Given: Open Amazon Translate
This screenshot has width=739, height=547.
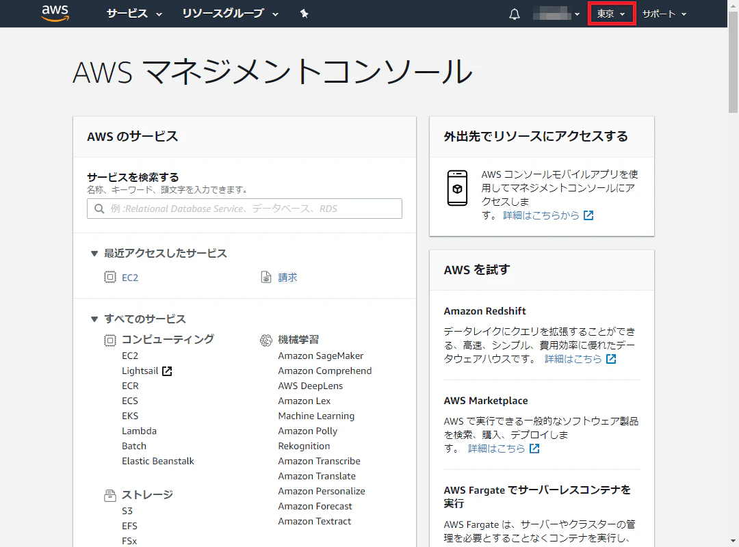Looking at the screenshot, I should (317, 477).
